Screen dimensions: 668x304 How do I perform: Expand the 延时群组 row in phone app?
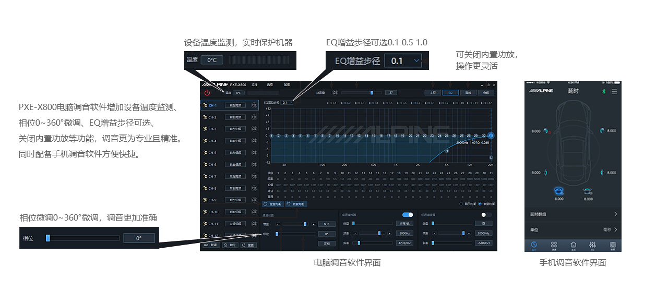click(x=572, y=214)
